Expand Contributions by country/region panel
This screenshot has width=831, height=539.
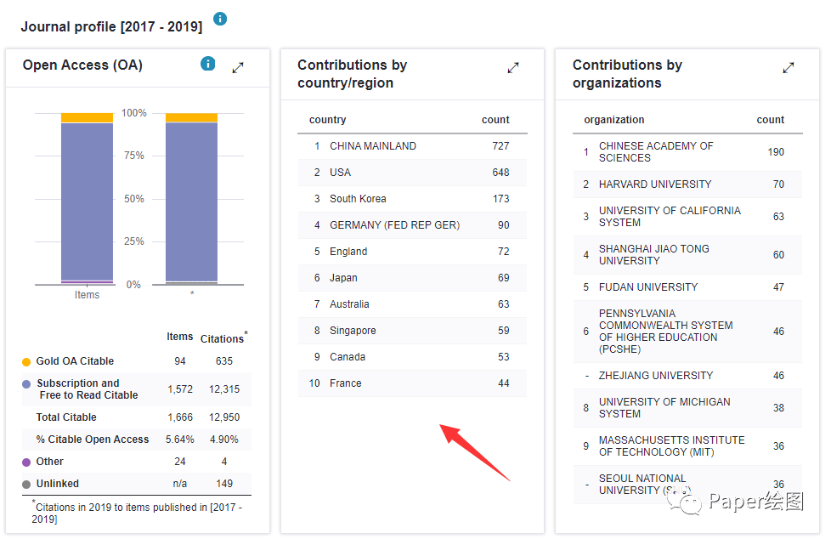point(513,67)
